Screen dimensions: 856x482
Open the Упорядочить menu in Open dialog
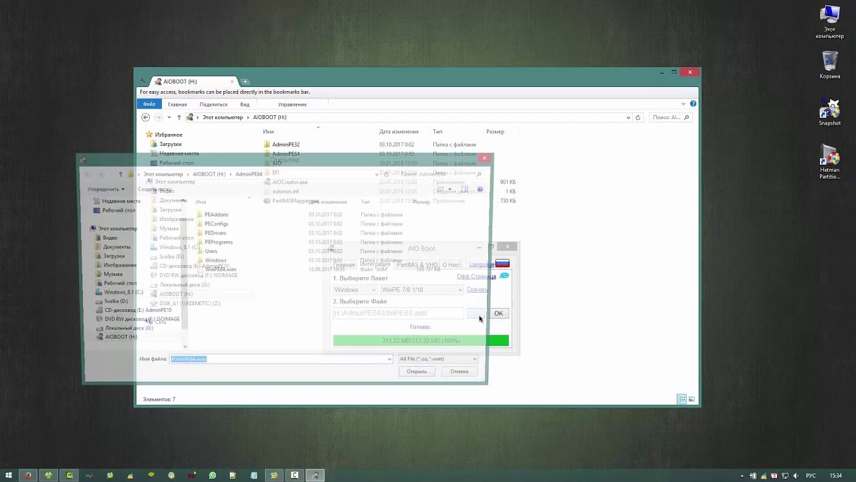[x=106, y=189]
